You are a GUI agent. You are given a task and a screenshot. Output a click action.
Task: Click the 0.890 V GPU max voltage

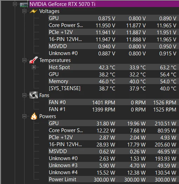168,19
